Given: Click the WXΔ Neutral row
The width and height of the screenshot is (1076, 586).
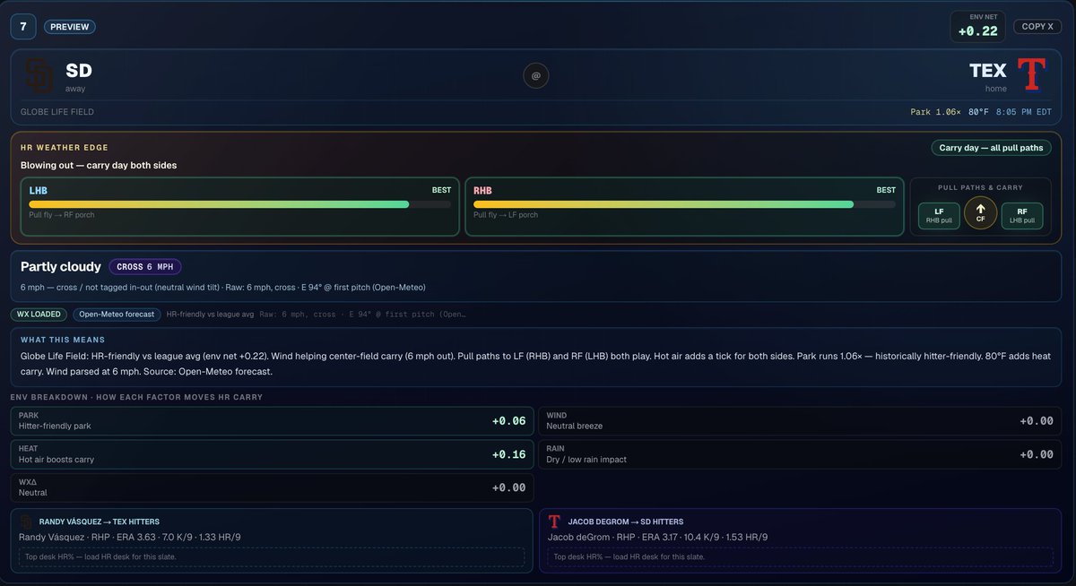Looking at the screenshot, I should click(x=273, y=487).
